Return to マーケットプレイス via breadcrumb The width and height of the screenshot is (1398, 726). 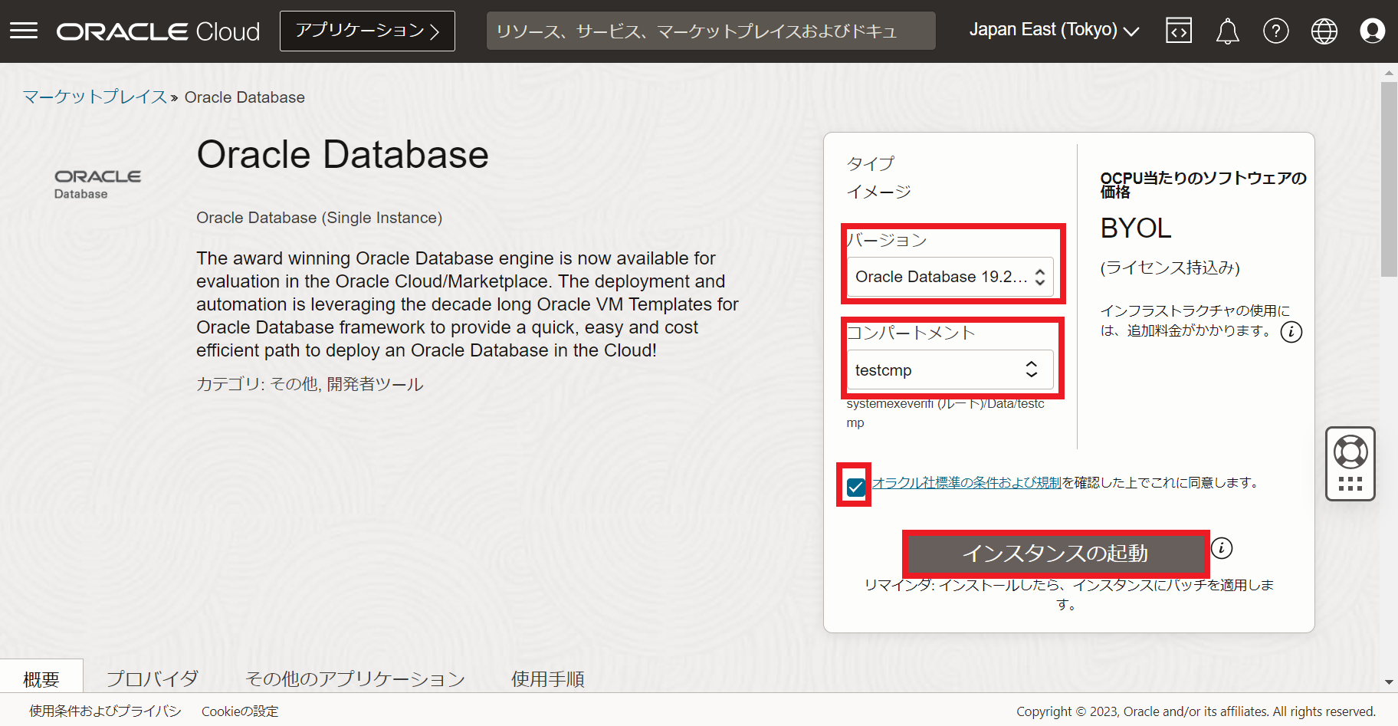pyautogui.click(x=94, y=97)
